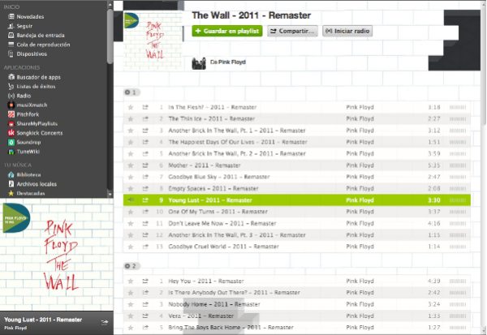Screen dimensions: 487x335
Task: Set popularity bar on In The Flesh? row
Action: tap(458, 107)
